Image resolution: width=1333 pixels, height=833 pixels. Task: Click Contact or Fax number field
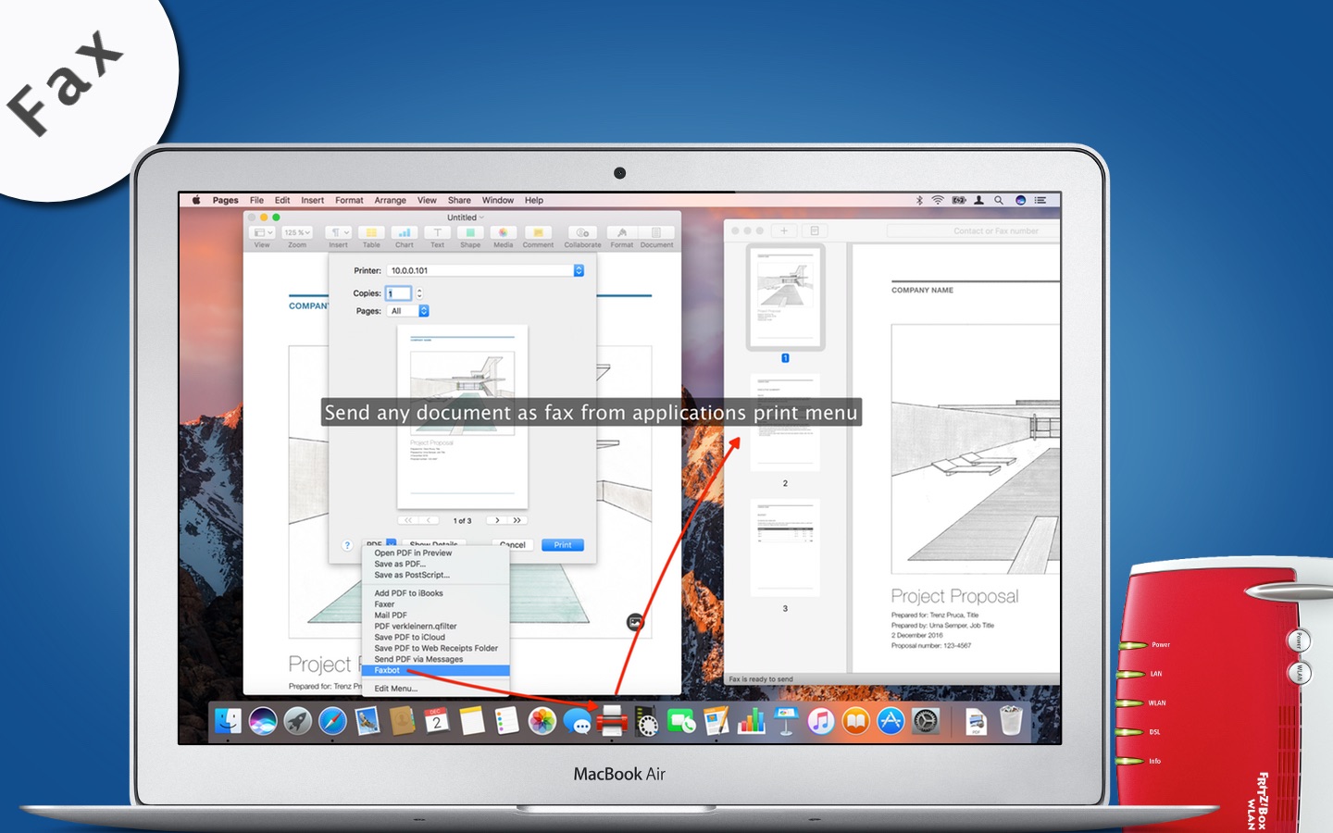click(974, 230)
